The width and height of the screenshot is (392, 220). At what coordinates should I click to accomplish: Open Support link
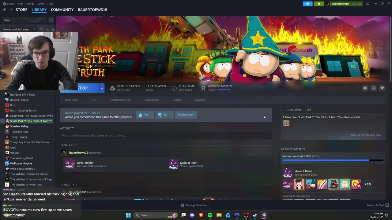point(200,100)
